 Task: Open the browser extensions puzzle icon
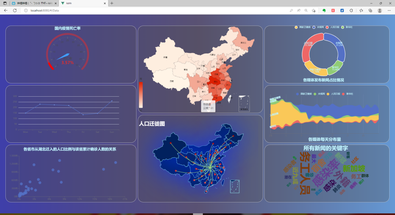tap(351, 10)
